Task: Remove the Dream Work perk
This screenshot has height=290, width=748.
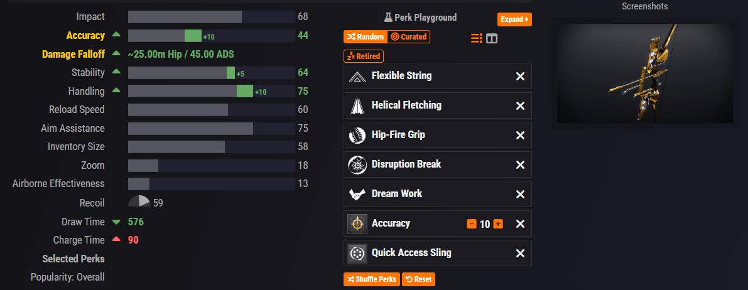Action: [x=520, y=195]
